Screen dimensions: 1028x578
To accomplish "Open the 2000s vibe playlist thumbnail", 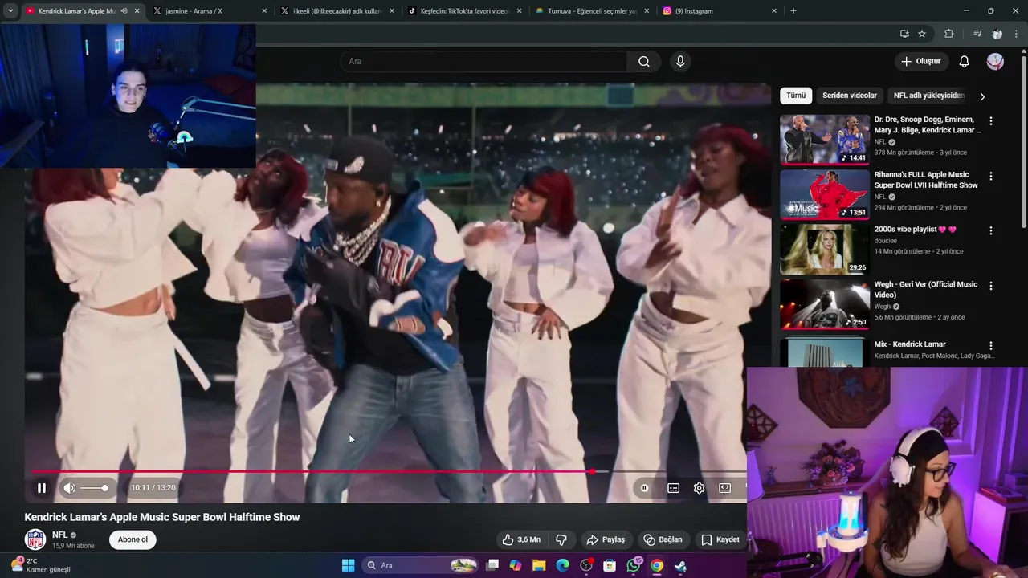I will tap(824, 249).
